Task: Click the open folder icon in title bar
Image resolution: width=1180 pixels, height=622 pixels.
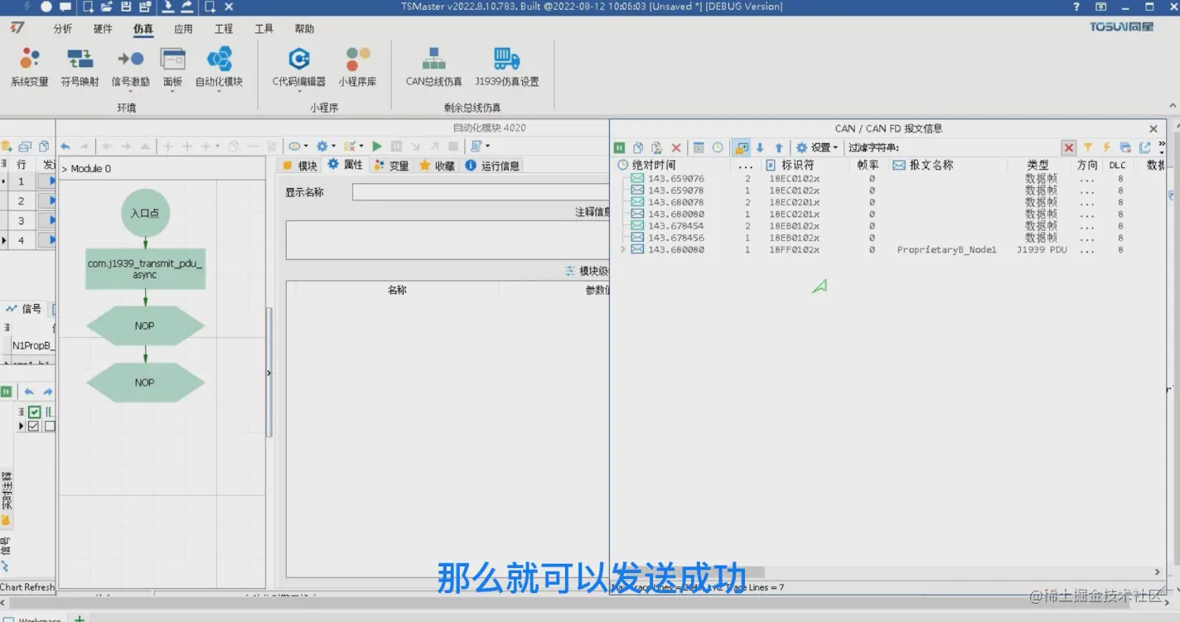Action: (x=107, y=7)
